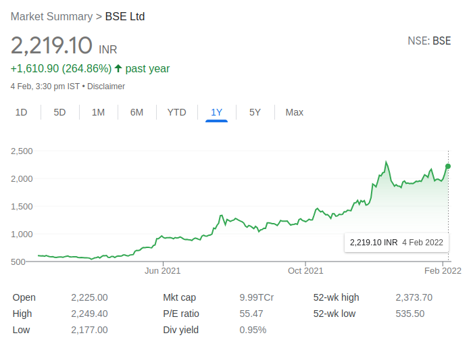Open the Market Summary link
Viewport: 471px width, 346px height.
pyautogui.click(x=51, y=16)
